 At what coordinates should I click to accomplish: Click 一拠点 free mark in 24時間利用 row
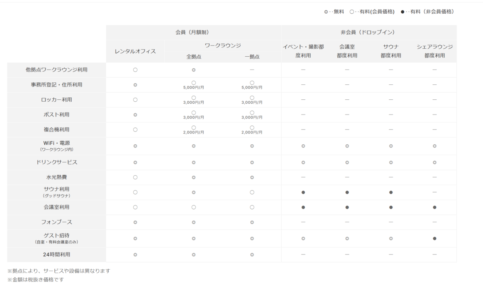click(x=252, y=254)
